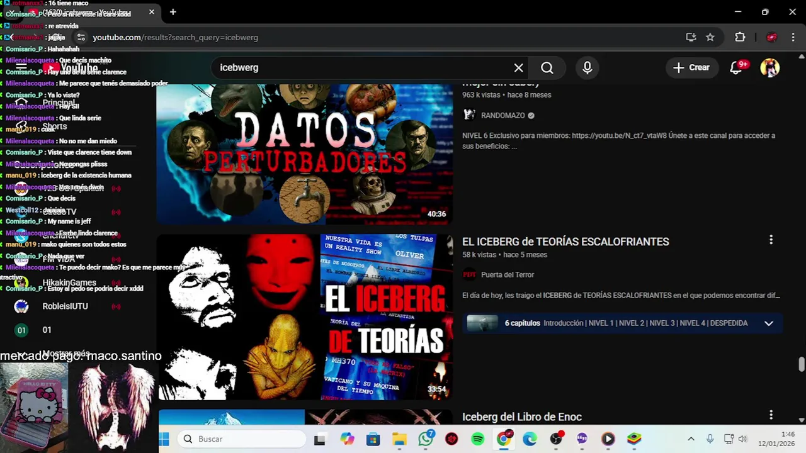Open WhatsApp from the taskbar
The image size is (806, 453).
pyautogui.click(x=426, y=439)
